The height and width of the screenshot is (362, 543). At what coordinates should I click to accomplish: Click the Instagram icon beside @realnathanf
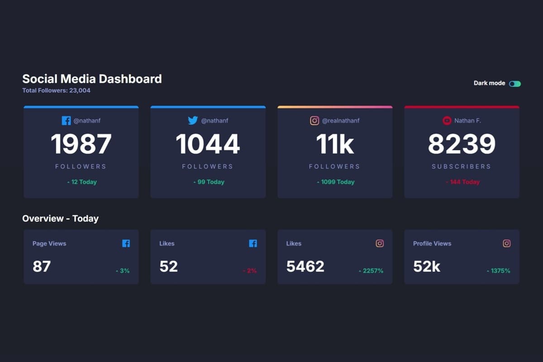coord(314,121)
